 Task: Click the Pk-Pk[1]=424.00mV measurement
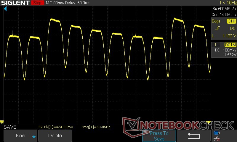pyautogui.click(x=56, y=127)
